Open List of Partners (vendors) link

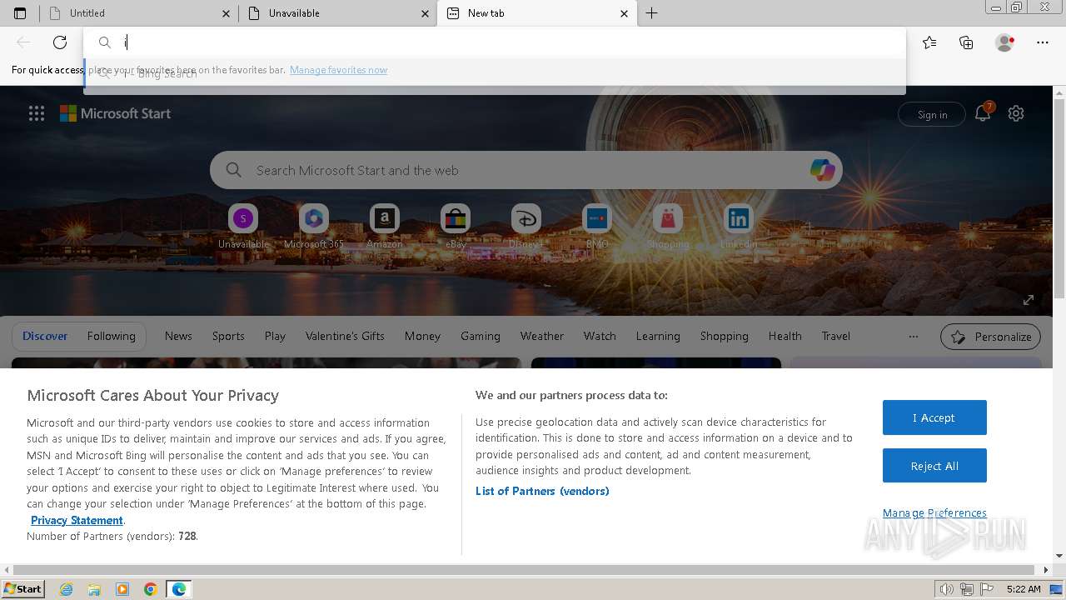pyautogui.click(x=542, y=491)
